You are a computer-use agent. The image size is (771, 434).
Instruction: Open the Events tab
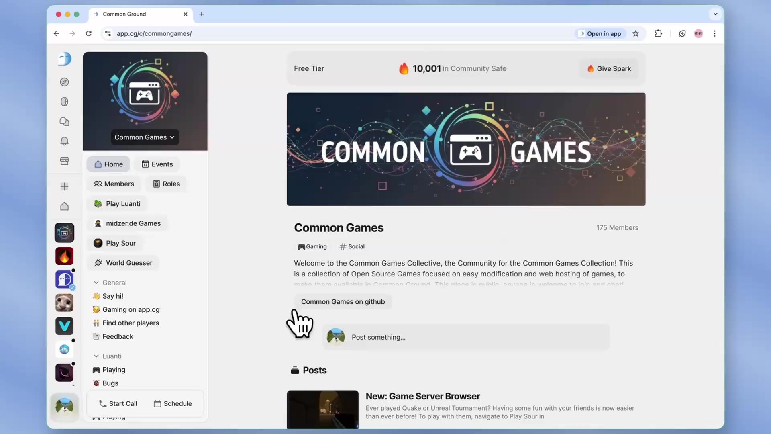pos(157,164)
